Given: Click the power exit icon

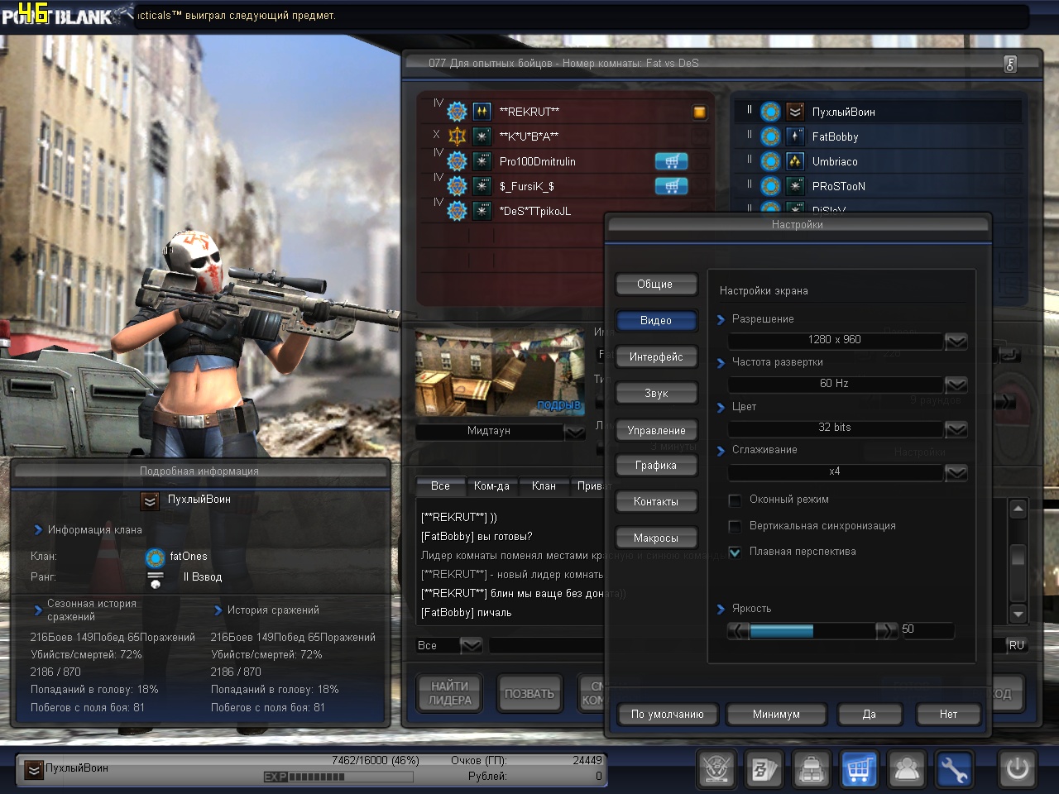Looking at the screenshot, I should click(1018, 769).
